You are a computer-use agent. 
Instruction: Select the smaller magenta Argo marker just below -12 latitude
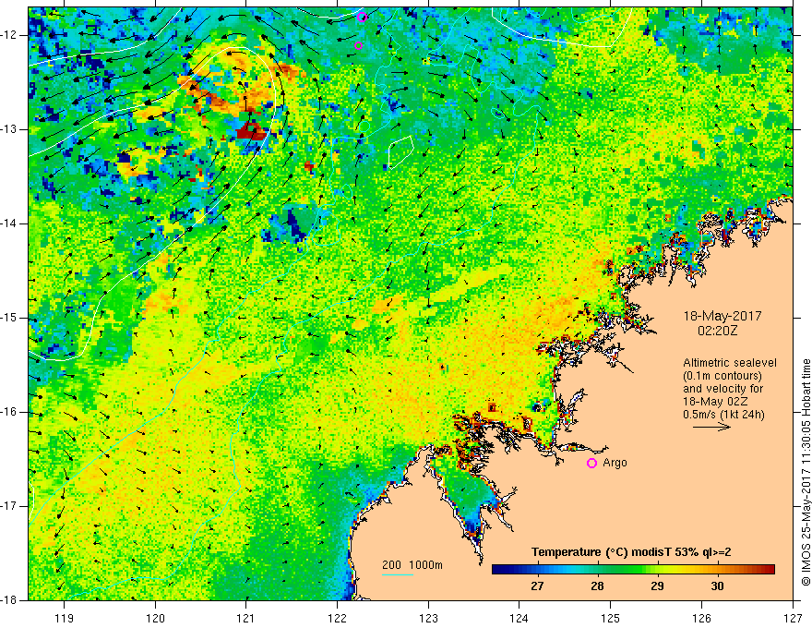click(x=358, y=45)
